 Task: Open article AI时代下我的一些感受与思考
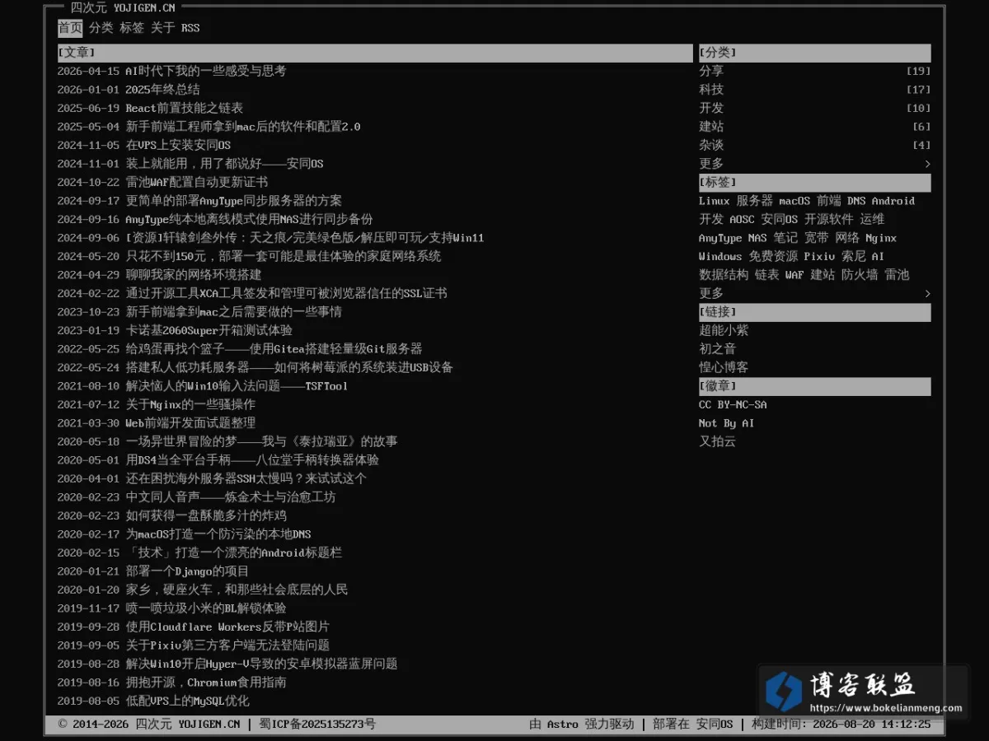pyautogui.click(x=206, y=71)
